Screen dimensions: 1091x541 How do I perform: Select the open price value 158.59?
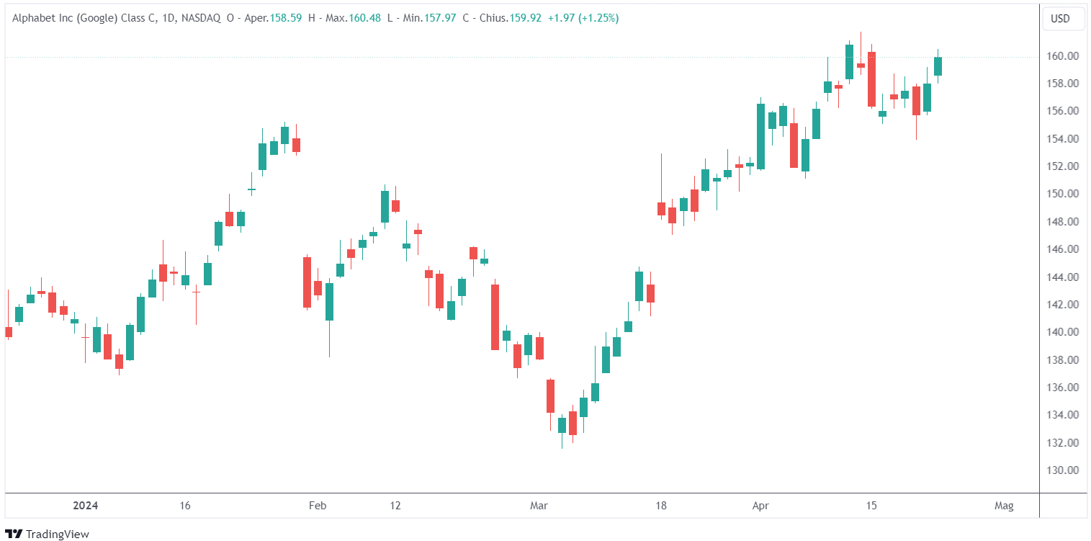pyautogui.click(x=285, y=18)
